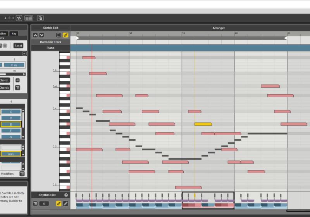Click the Harmonic Track label
This screenshot has width=310, height=217.
tap(50, 42)
